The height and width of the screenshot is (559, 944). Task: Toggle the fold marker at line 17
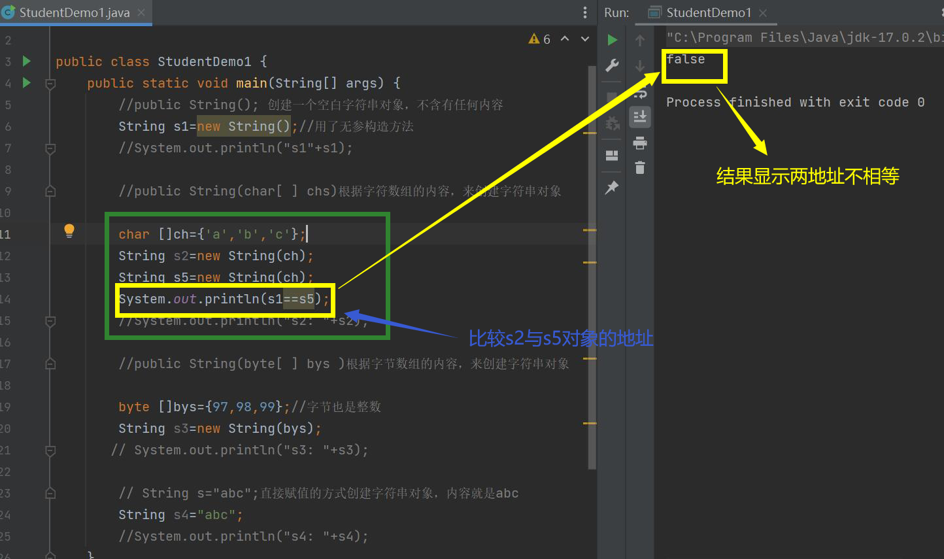click(x=50, y=364)
